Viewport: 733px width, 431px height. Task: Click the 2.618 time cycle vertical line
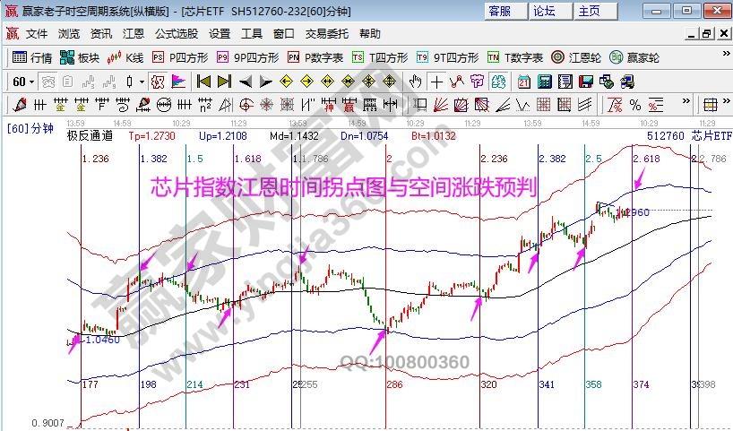(632, 269)
